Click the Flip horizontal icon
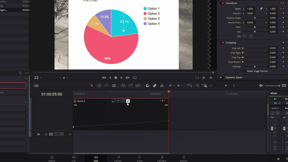The image size is (288, 162). coord(245,36)
